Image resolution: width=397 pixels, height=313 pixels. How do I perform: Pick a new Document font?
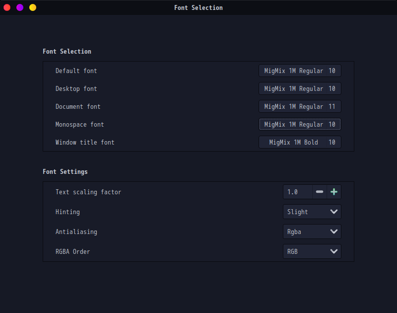300,106
